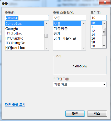Click size list scroll up arrow
Screen dimensions: 111x121
[104, 23]
